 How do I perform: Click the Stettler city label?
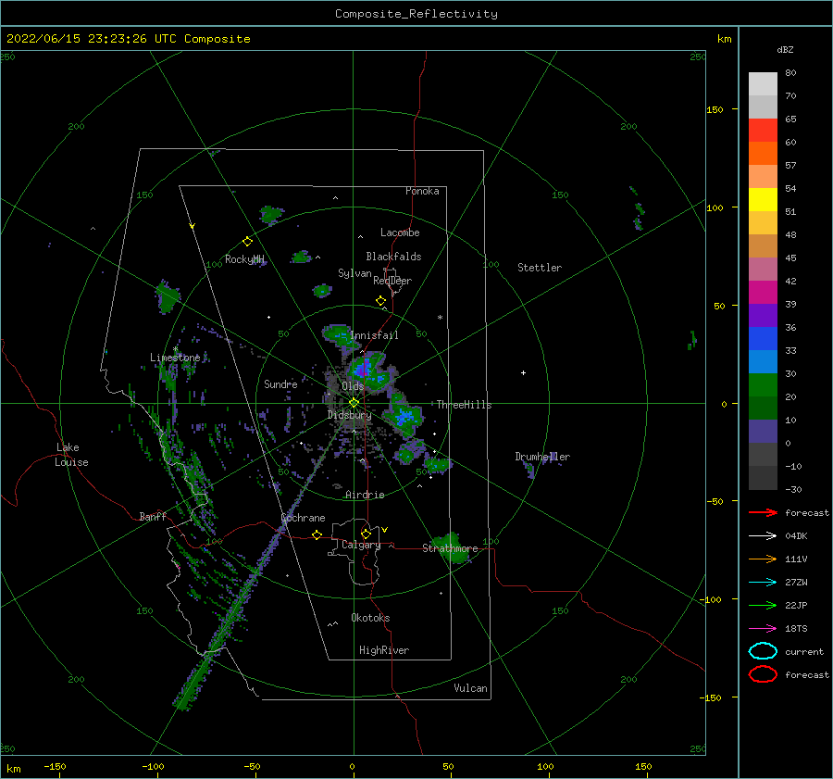pos(540,268)
